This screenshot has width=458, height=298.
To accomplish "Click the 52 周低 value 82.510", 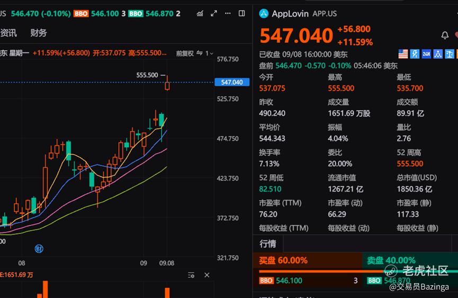I will (270, 189).
